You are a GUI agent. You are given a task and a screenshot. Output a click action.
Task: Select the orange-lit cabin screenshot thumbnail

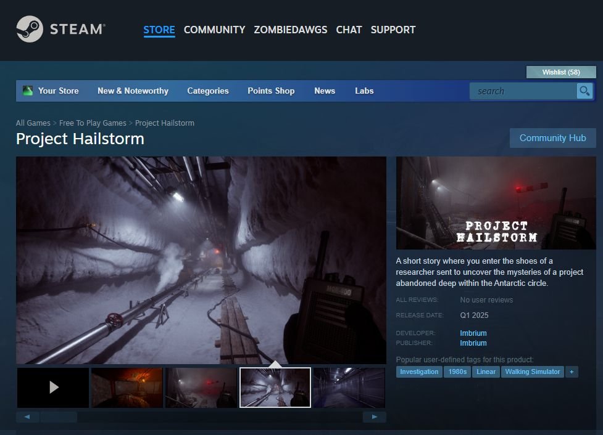pos(127,388)
